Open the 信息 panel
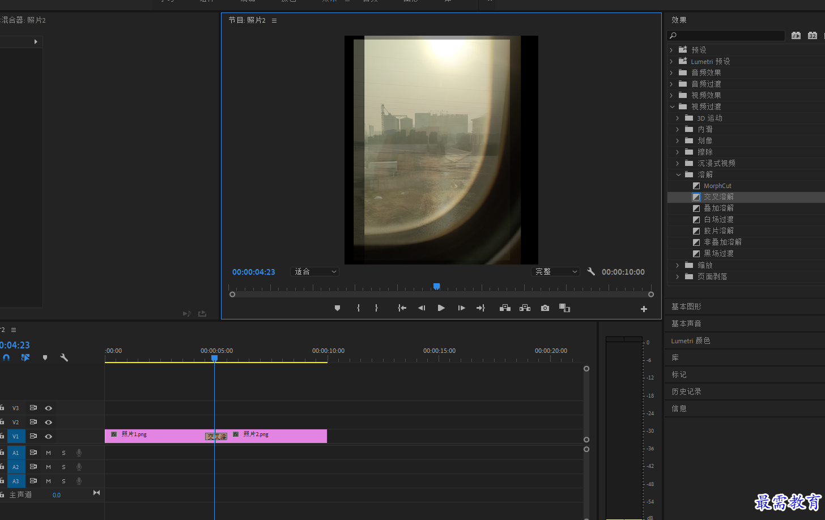 tap(679, 408)
